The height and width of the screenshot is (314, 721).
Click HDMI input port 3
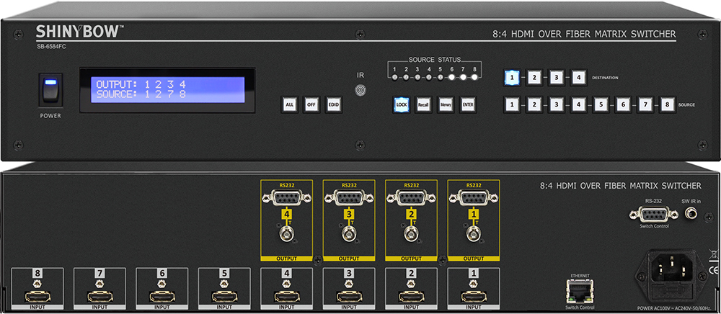pyautogui.click(x=349, y=296)
